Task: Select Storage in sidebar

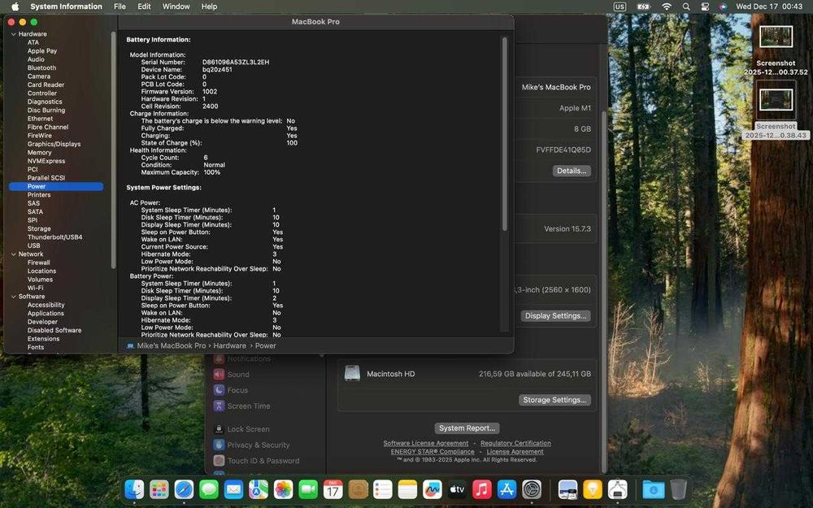Action: point(39,228)
